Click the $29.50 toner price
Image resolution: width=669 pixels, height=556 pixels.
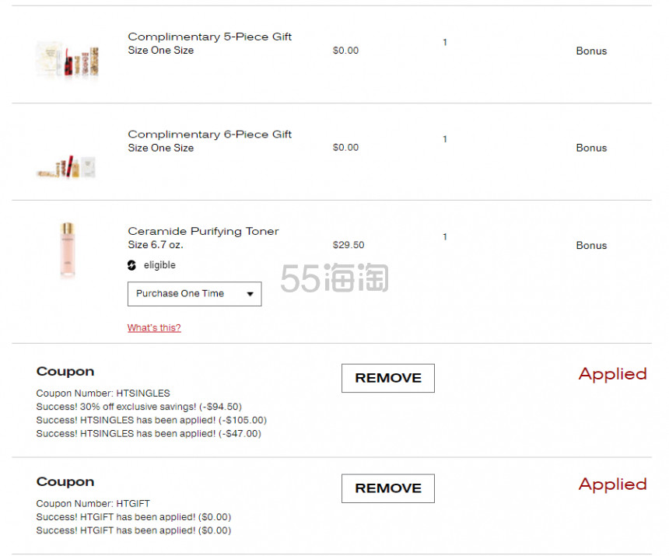[349, 245]
